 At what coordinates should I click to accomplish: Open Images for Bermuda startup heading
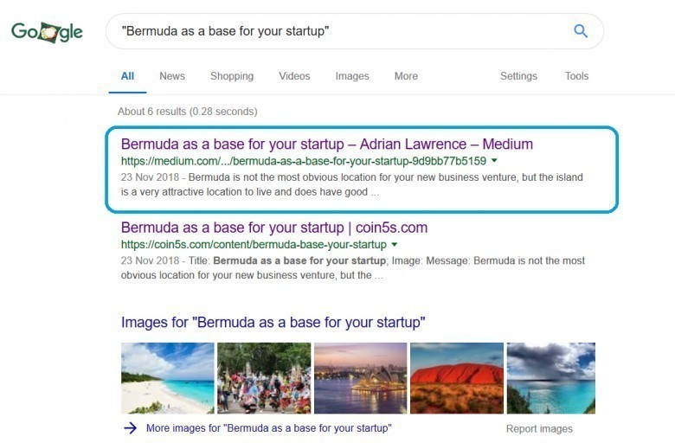pos(273,323)
